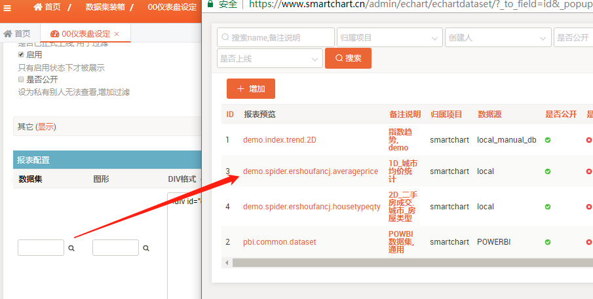Click the dataset lookup magnifier icon
Screen dimensions: 593x299
[72, 249]
